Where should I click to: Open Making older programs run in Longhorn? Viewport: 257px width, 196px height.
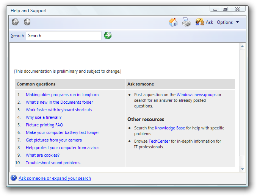click(62, 95)
